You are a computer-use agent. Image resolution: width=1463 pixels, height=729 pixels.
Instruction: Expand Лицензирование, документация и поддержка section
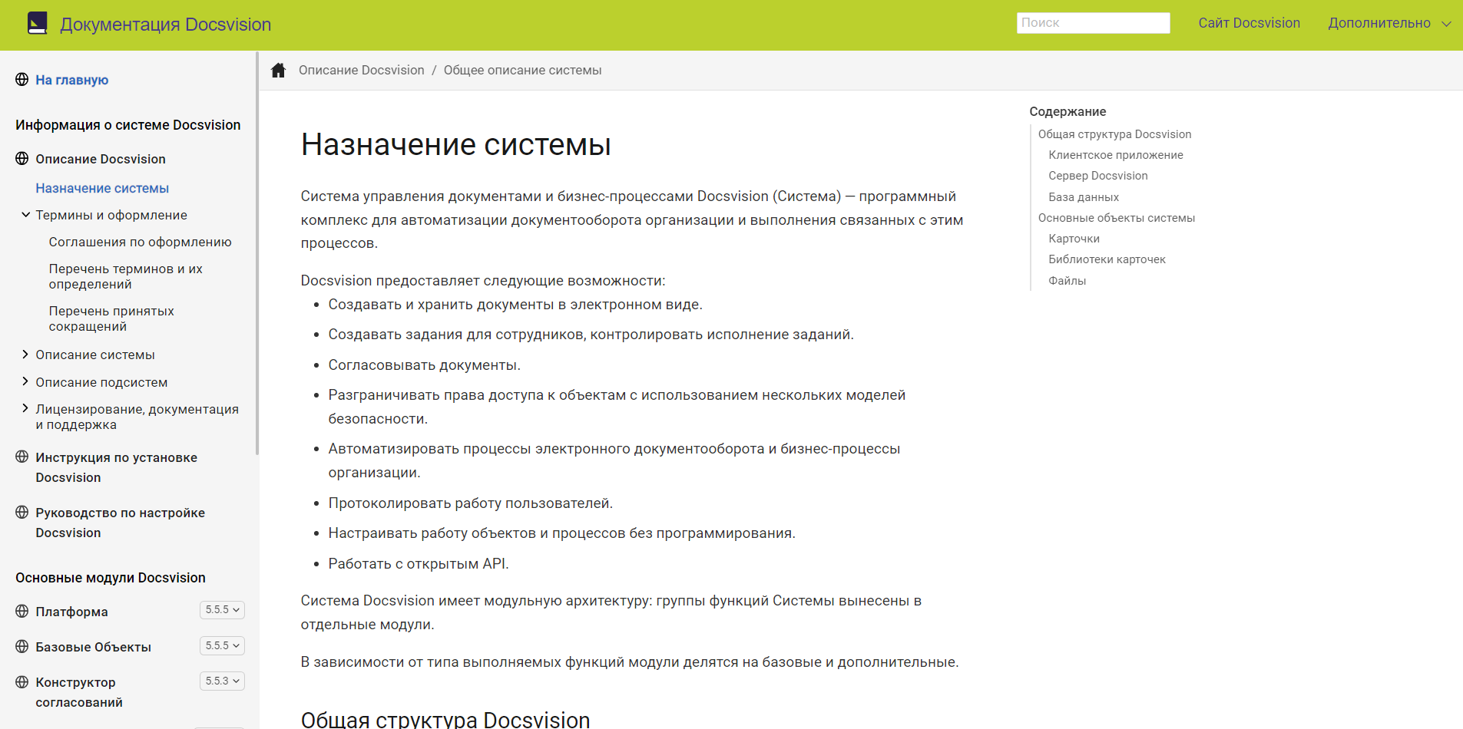(x=25, y=409)
